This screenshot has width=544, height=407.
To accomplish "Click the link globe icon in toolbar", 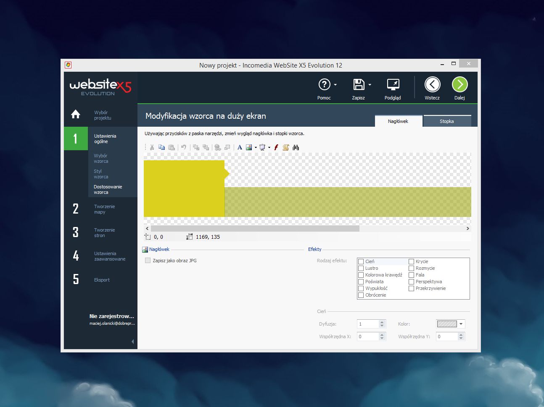I will coord(217,147).
